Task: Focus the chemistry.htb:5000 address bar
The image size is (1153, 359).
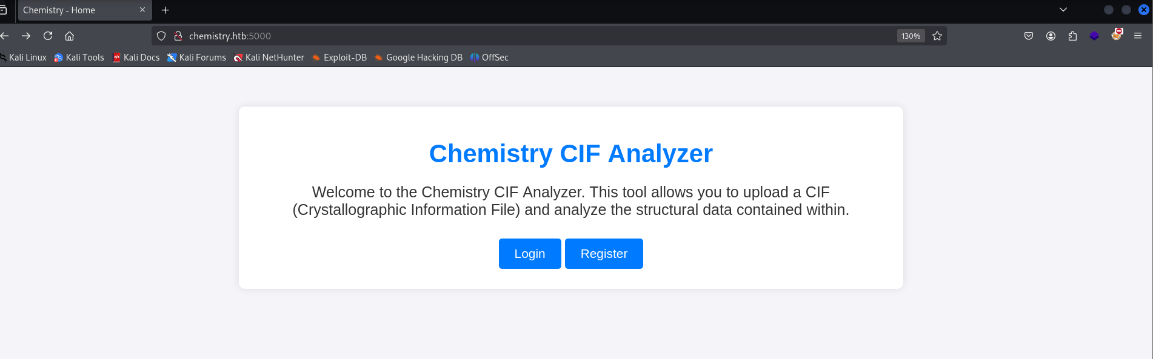Action: 540,36
